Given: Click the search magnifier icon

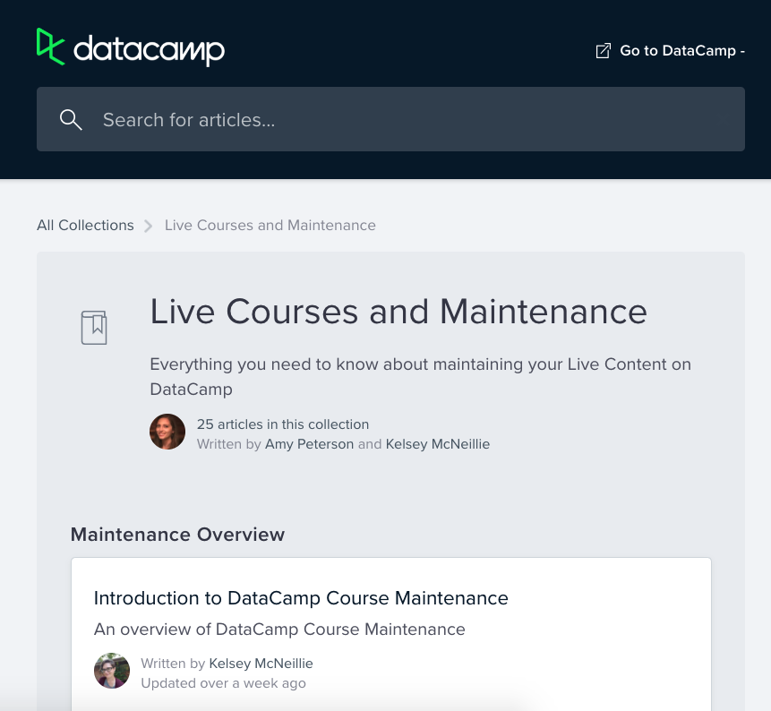Looking at the screenshot, I should point(71,119).
